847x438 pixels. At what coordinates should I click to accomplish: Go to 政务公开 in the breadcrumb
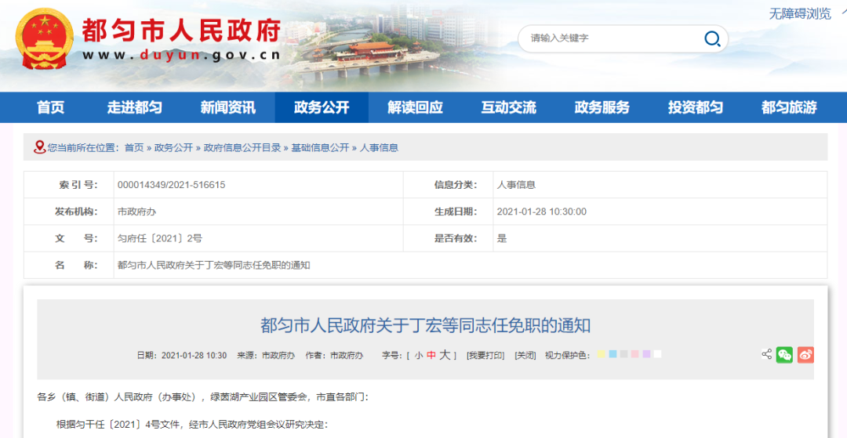coord(173,147)
